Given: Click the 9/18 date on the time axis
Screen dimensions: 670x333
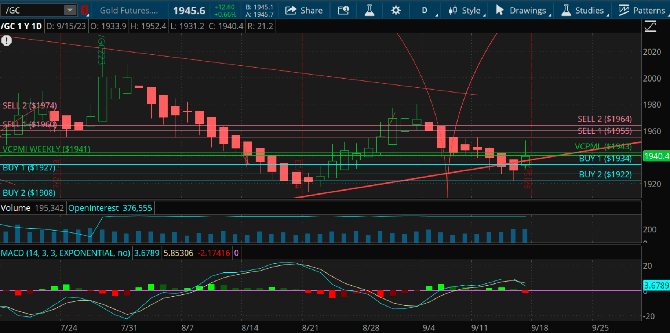Looking at the screenshot, I should pyautogui.click(x=540, y=327).
